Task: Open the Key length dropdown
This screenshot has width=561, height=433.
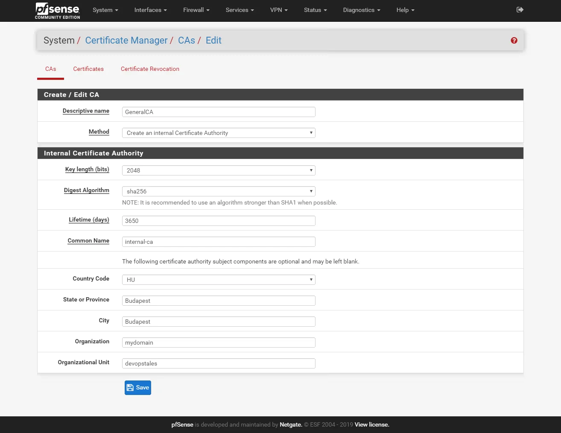Action: click(x=218, y=170)
